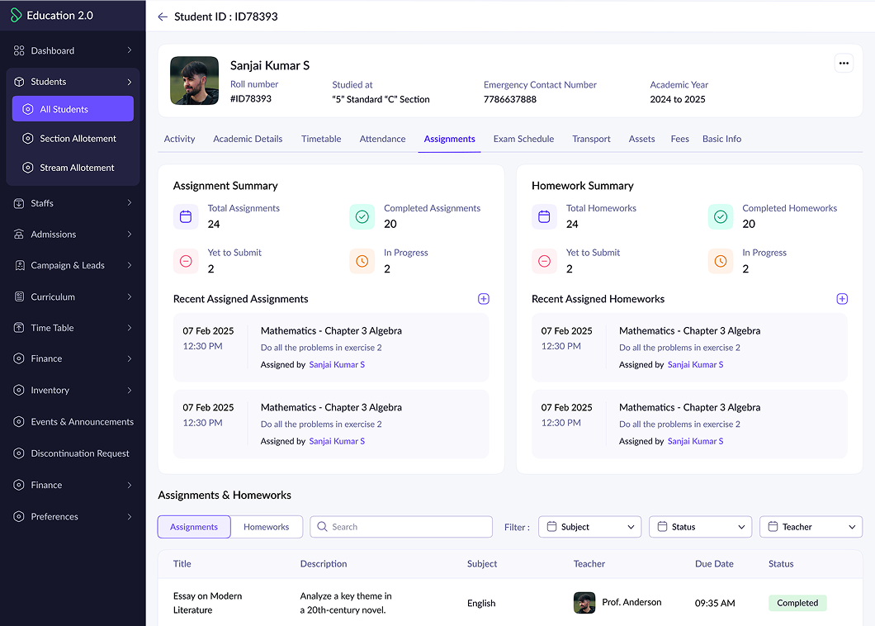Screen dimensions: 875x626
Task: Click the Total Homeworks calendar icon
Action: 544,216
